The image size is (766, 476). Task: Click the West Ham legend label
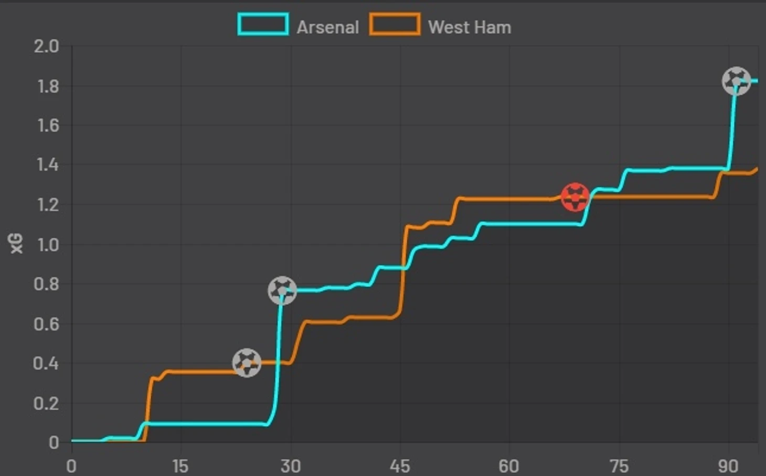[470, 27]
